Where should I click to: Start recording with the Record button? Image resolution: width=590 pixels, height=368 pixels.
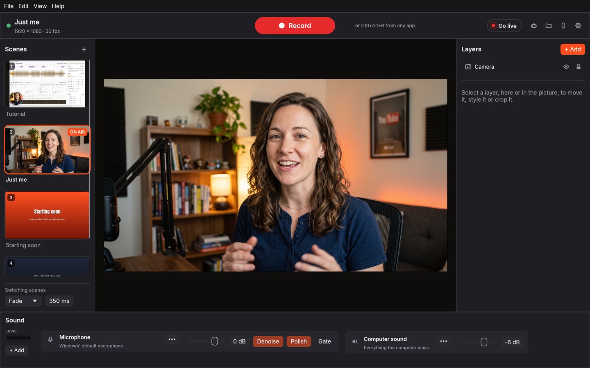[x=295, y=25]
